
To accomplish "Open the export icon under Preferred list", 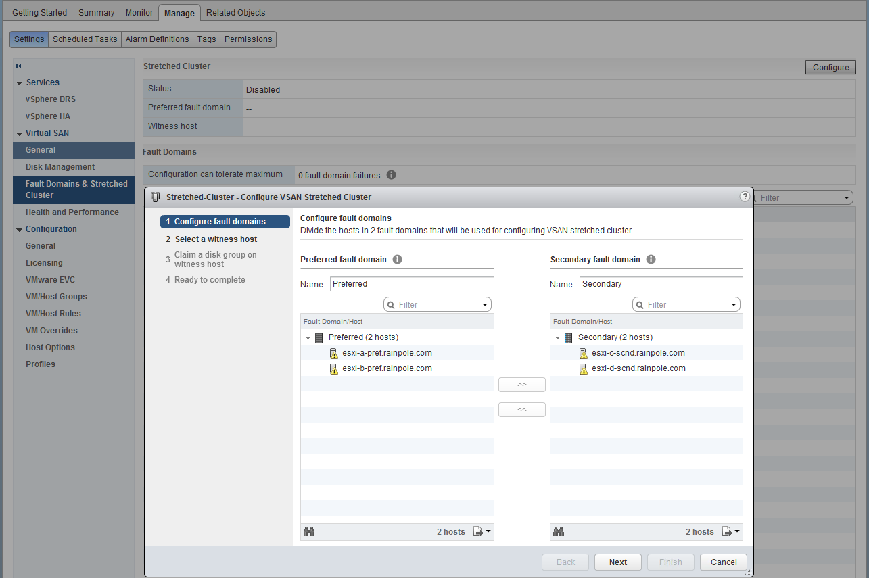I will coord(482,532).
